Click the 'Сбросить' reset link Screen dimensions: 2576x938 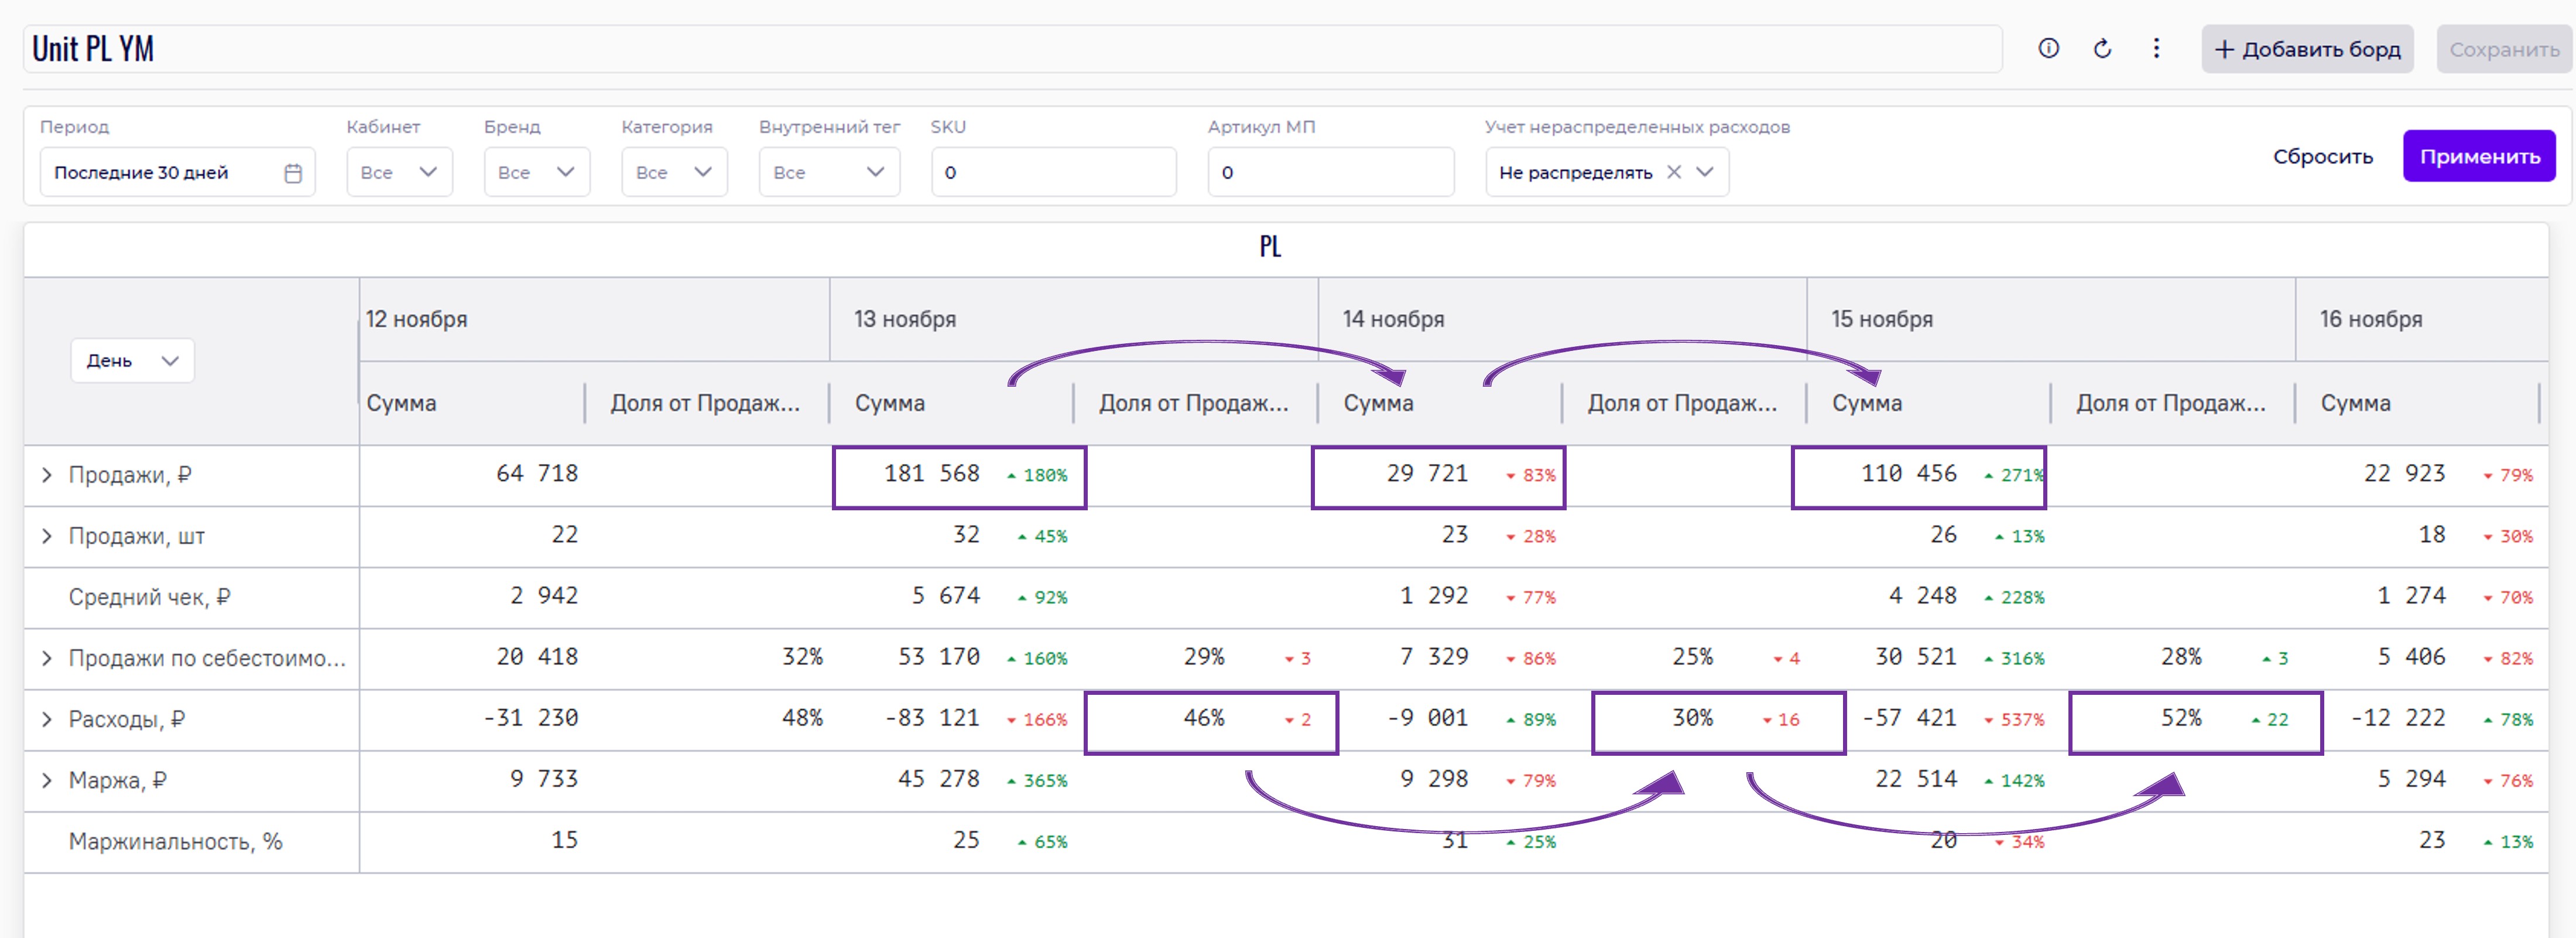coord(2322,156)
